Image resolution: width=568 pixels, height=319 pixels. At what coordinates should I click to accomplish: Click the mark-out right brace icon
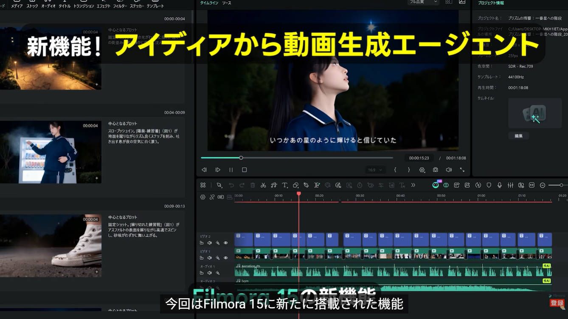[409, 169]
